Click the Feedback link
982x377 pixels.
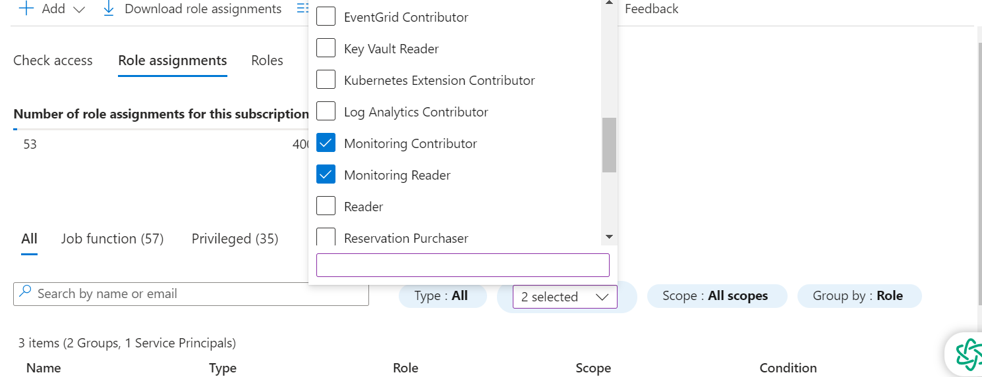[651, 9]
